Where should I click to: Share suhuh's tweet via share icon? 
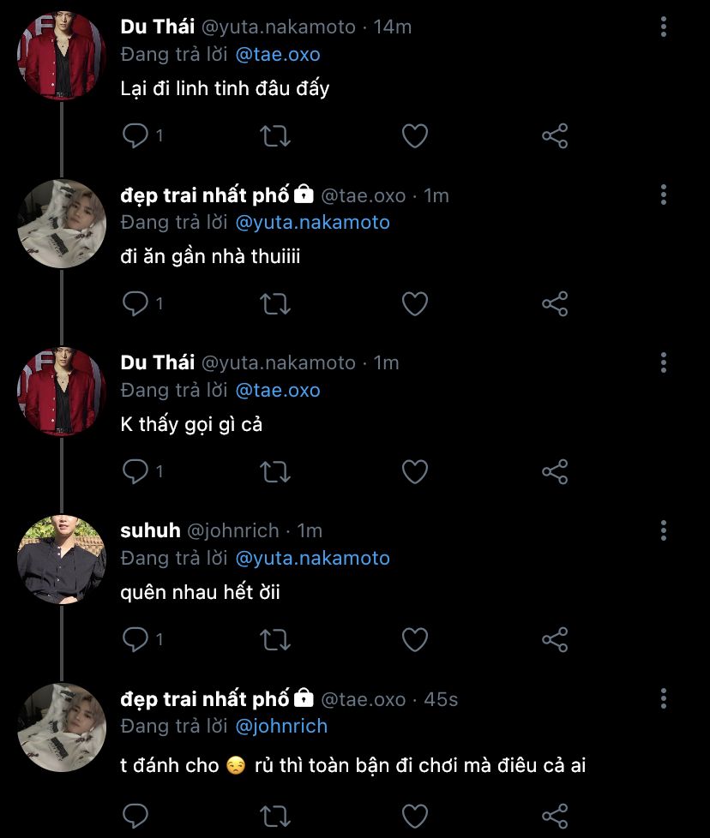click(555, 639)
